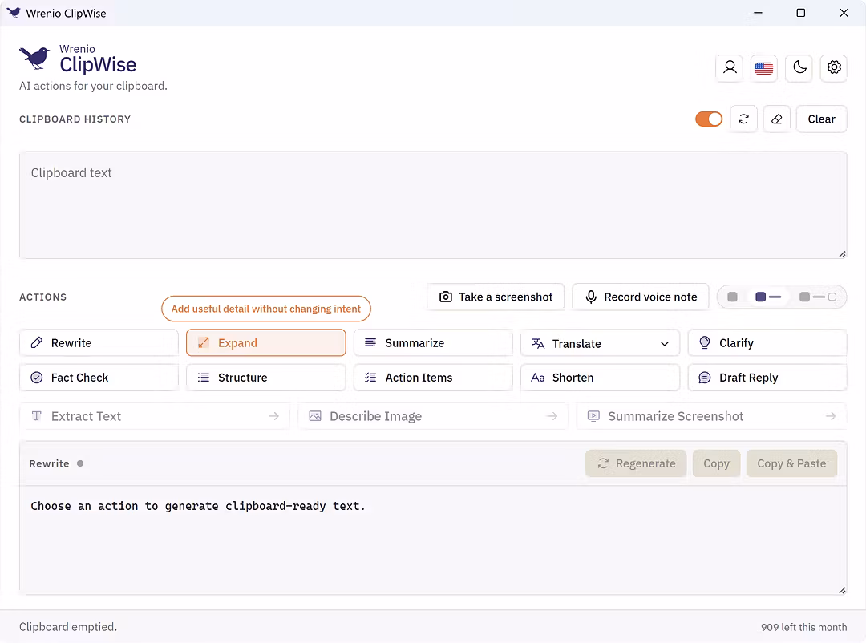This screenshot has height=643, width=866.
Task: Erase clipboard using the eraser icon
Action: [776, 119]
